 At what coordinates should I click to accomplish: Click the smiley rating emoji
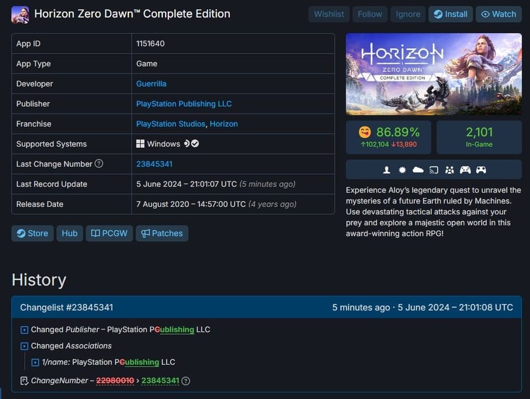point(365,132)
